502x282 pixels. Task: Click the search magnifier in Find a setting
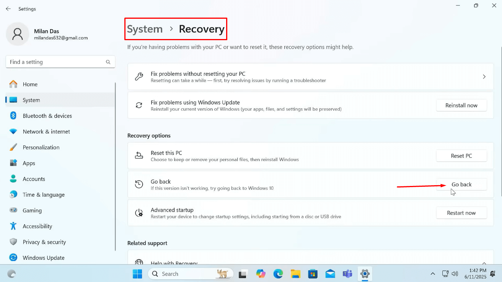[x=108, y=62]
